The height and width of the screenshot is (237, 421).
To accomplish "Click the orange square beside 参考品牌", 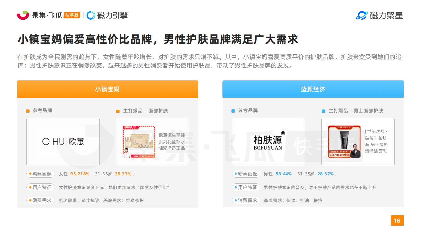I will [x=28, y=111].
